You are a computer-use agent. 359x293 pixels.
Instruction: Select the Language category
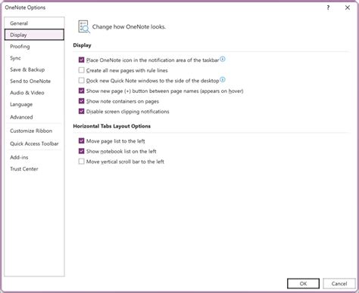(x=34, y=104)
